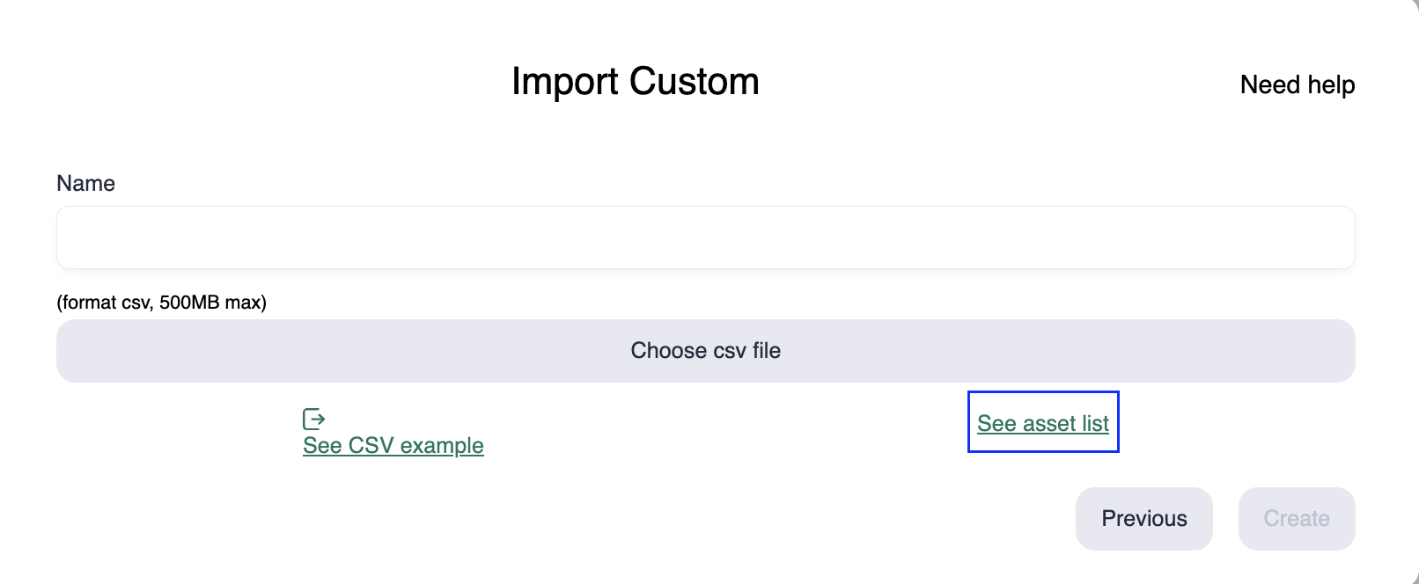This screenshot has height=584, width=1419.
Task: Select a file via Choose csv file
Action: coord(705,351)
